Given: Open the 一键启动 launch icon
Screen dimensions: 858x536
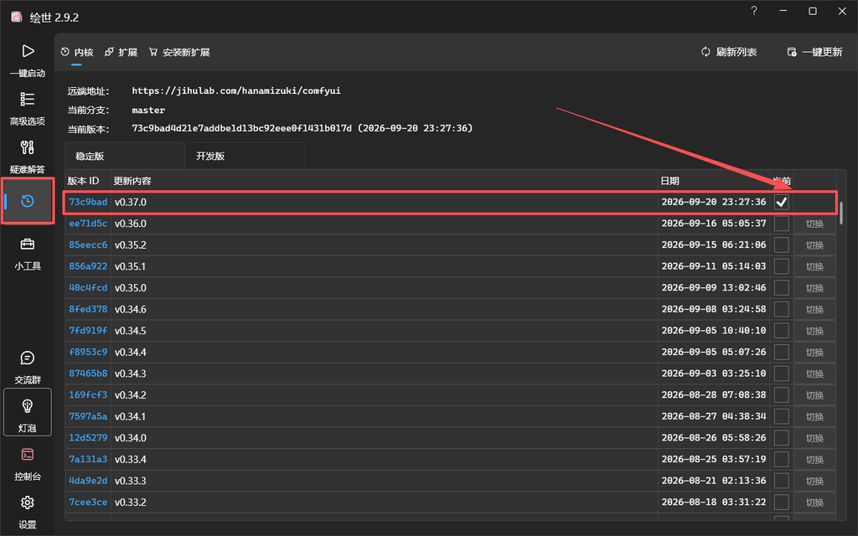Looking at the screenshot, I should [28, 51].
